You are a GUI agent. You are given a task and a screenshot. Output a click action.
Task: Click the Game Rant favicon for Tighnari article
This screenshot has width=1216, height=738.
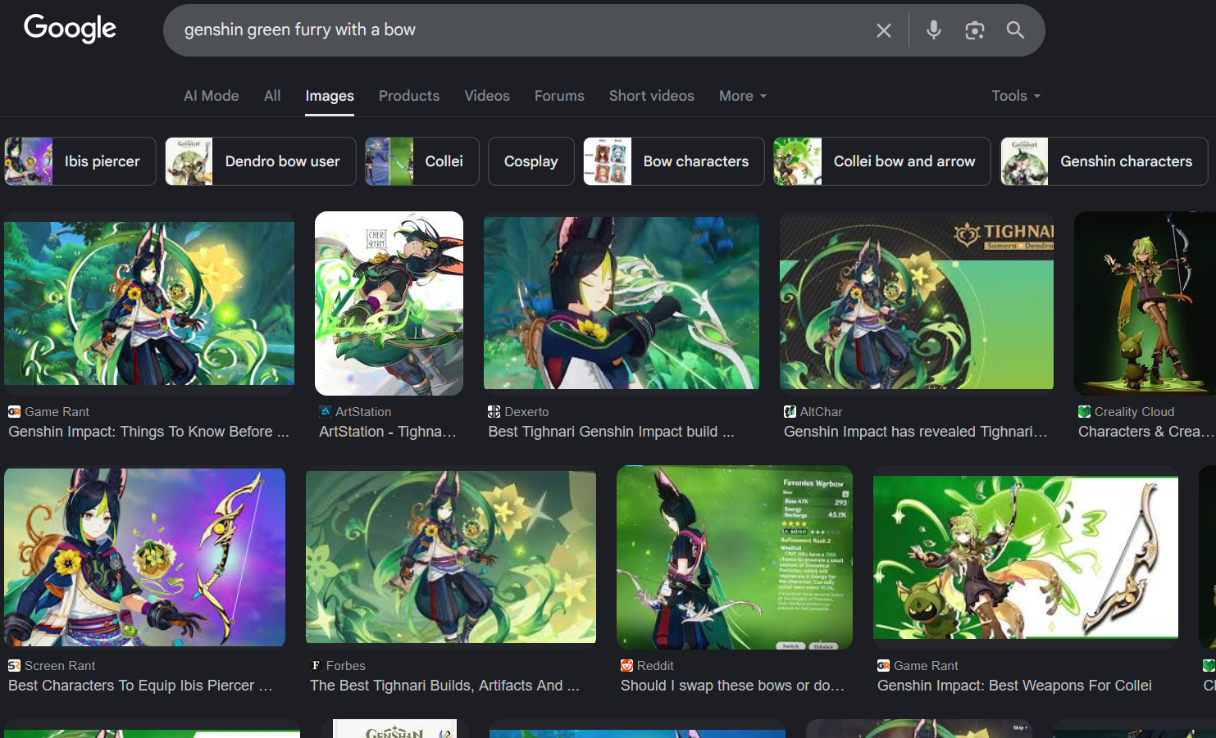[x=14, y=412]
